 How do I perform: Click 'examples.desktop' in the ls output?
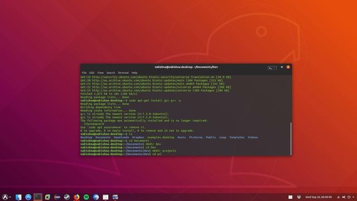(x=161, y=137)
